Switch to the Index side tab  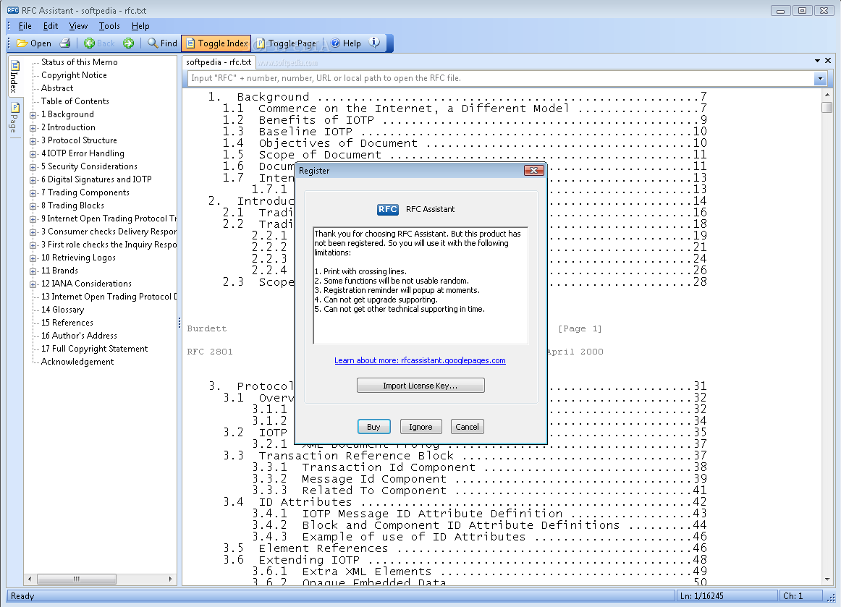coord(14,76)
